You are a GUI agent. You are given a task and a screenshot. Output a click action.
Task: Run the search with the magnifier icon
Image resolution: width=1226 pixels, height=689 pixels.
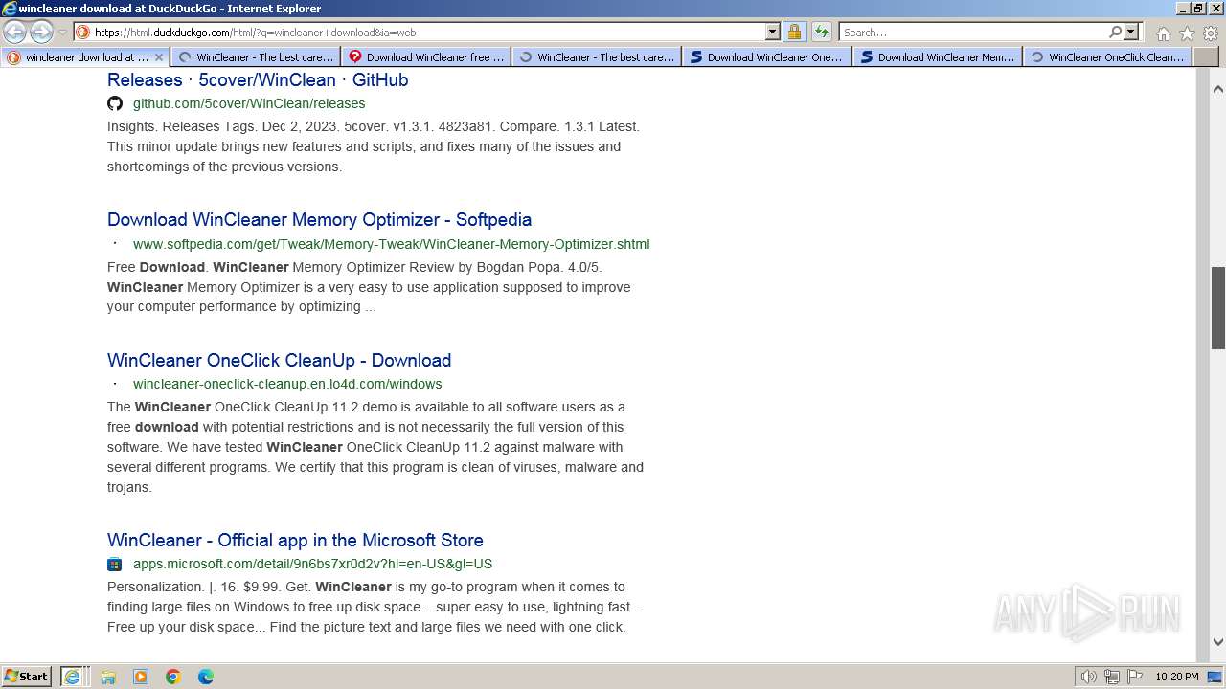pos(1115,32)
